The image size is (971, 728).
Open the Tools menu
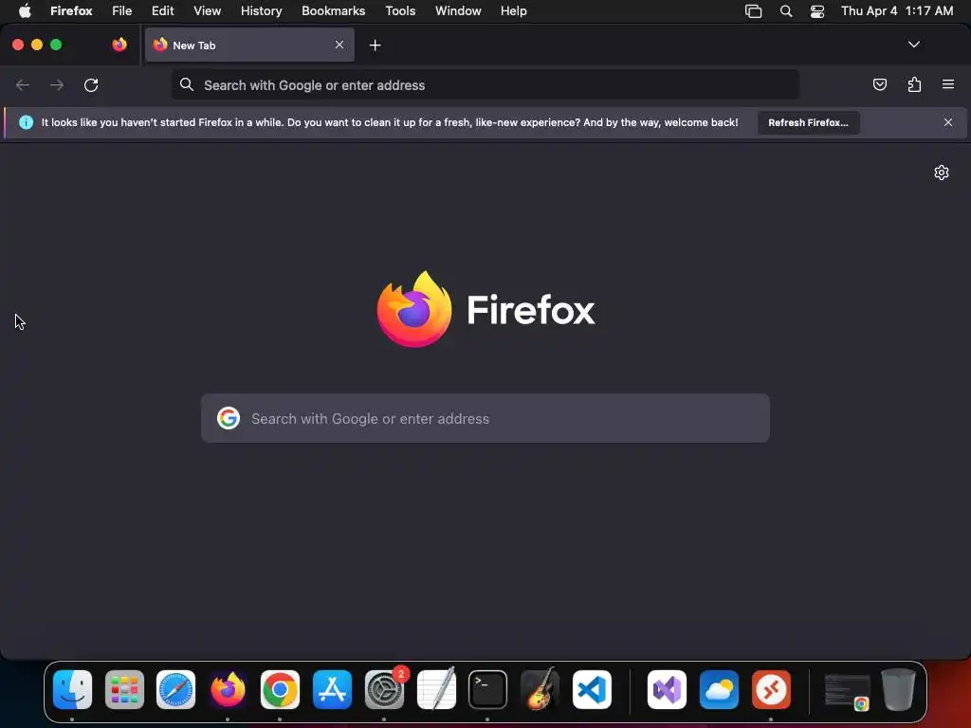click(400, 10)
